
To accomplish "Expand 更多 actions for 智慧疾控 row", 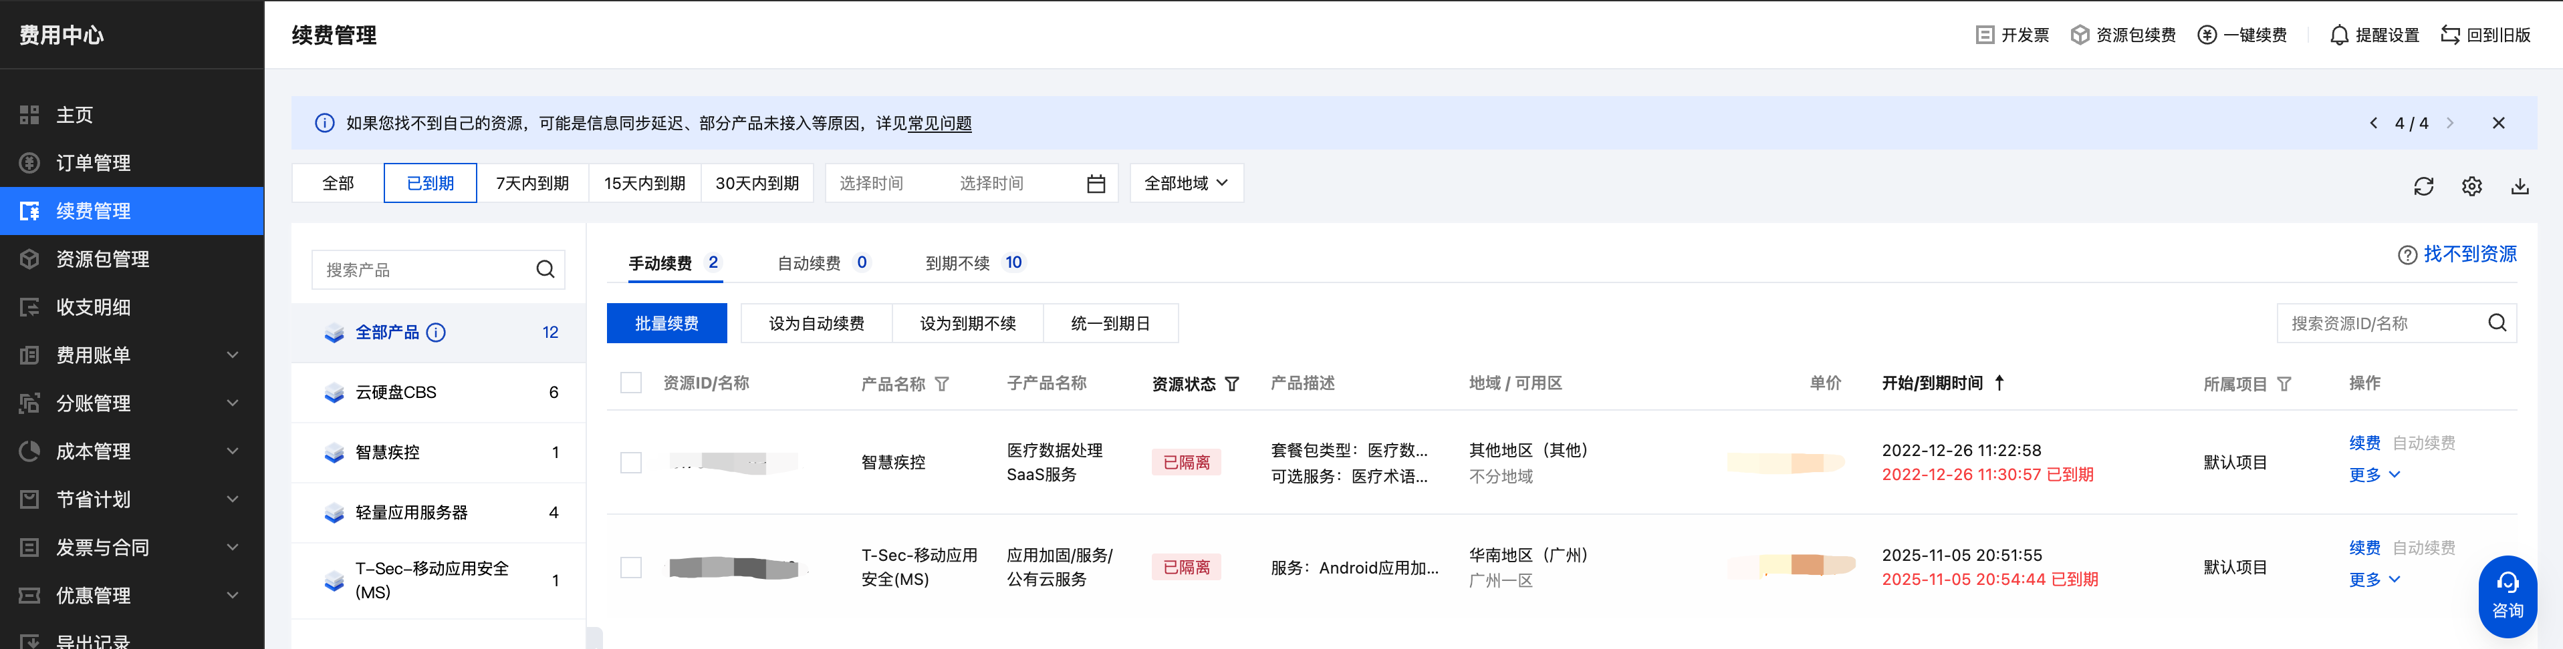I will click(2374, 475).
